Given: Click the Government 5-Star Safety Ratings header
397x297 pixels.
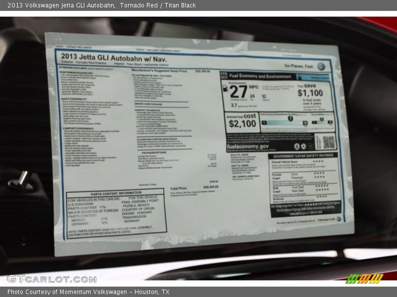Looking at the screenshot, I should [x=303, y=156].
